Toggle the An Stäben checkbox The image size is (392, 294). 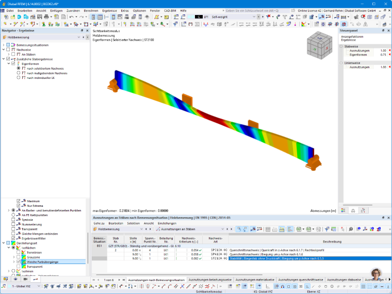tap(13, 54)
